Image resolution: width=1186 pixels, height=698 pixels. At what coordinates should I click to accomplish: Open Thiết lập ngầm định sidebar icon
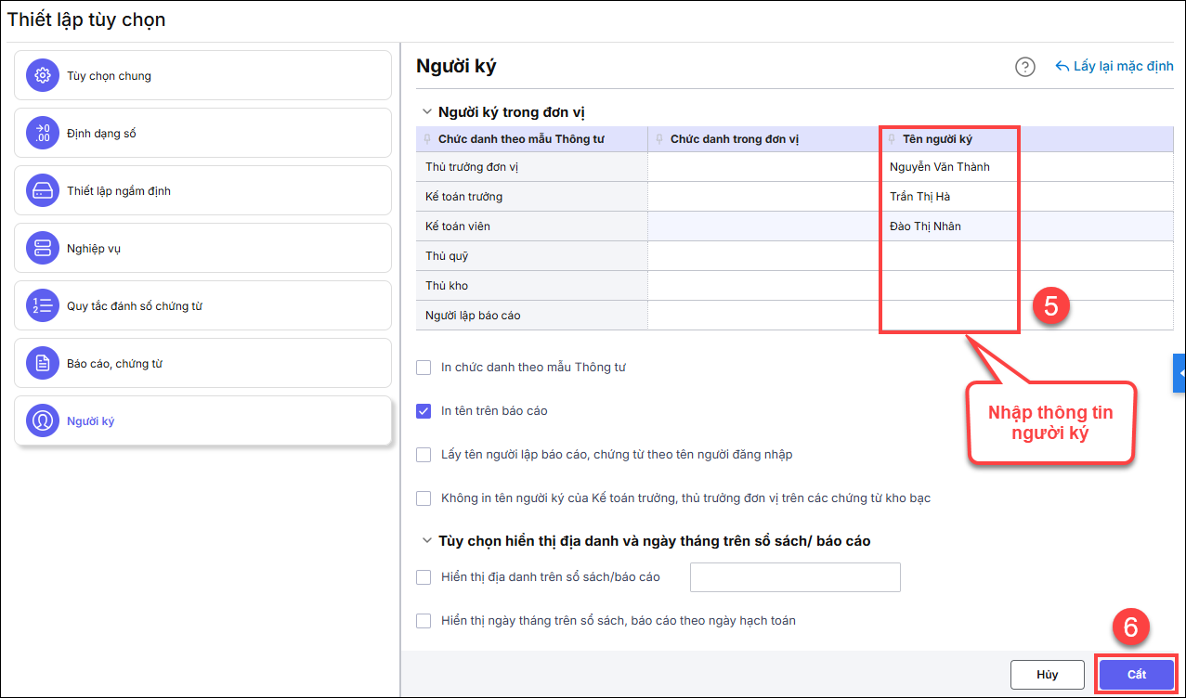point(42,191)
